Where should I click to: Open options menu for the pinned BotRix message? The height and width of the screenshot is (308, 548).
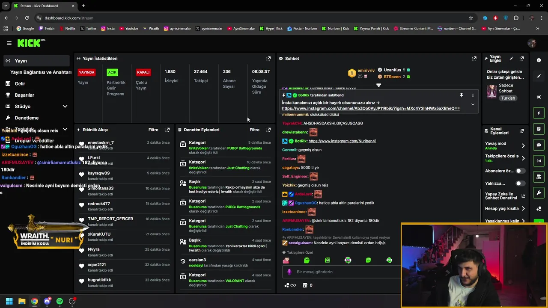(473, 95)
